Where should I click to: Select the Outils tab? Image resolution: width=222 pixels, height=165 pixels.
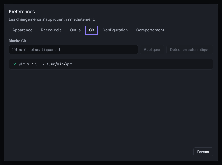click(x=75, y=30)
